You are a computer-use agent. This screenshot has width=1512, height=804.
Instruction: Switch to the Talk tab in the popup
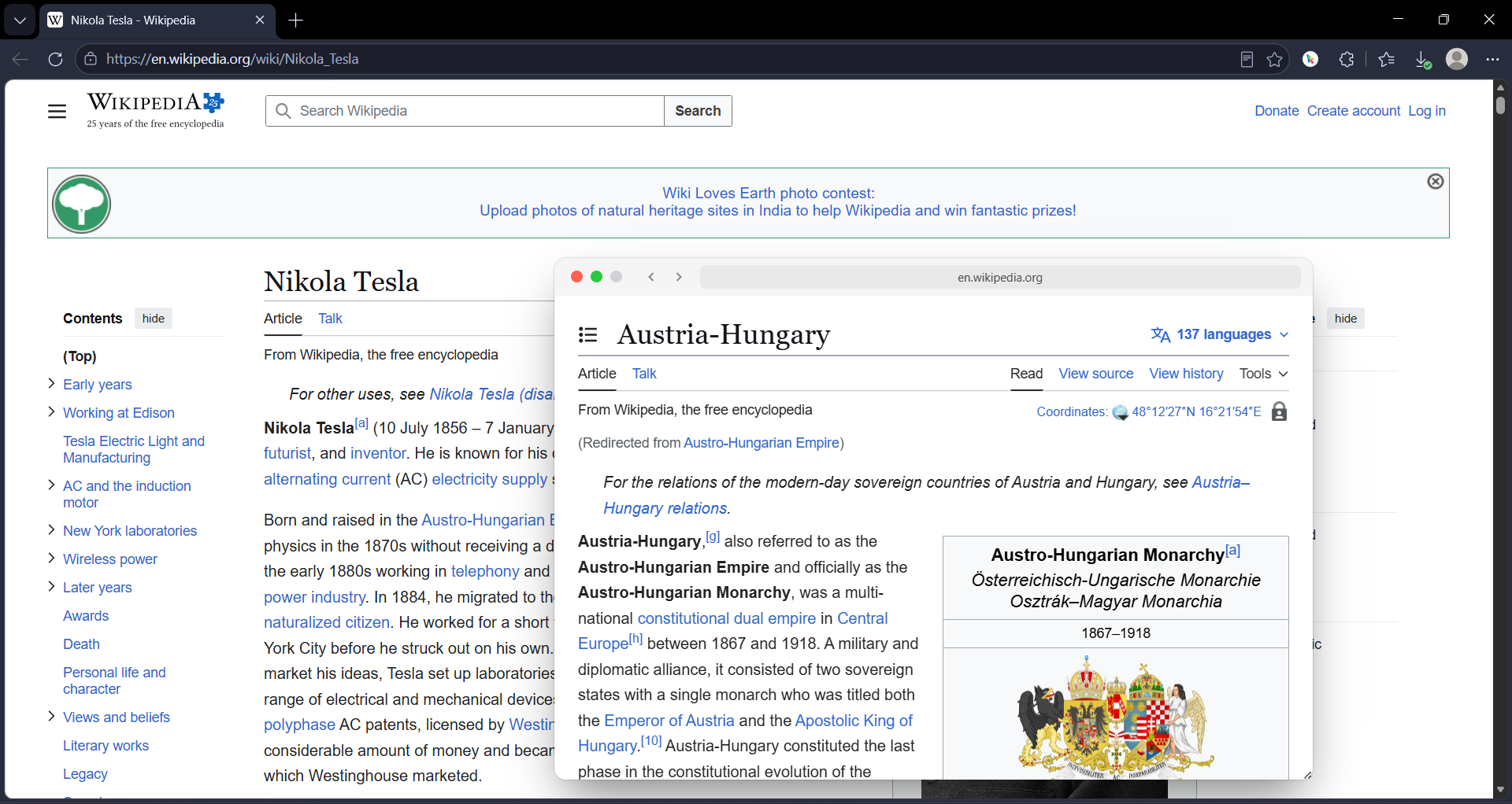click(x=644, y=374)
